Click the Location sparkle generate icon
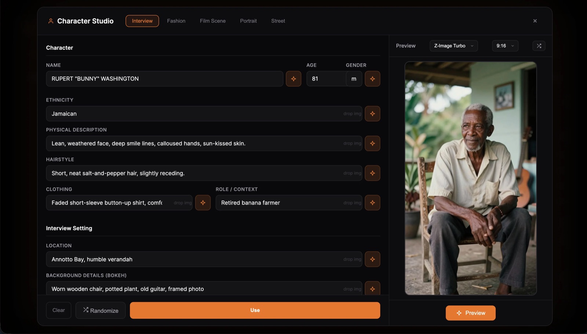This screenshot has width=587, height=334. [372, 259]
